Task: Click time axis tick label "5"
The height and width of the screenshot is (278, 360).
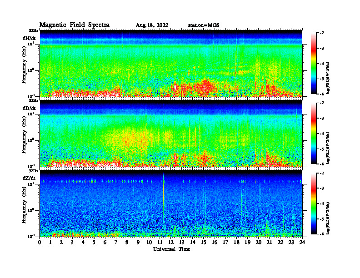Action: point(94,243)
